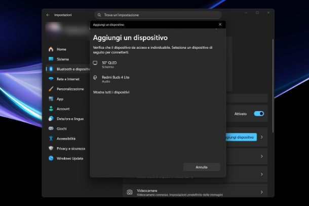Toggle the Bluetooth Attivato switch
The image size is (309, 206).
point(259,114)
